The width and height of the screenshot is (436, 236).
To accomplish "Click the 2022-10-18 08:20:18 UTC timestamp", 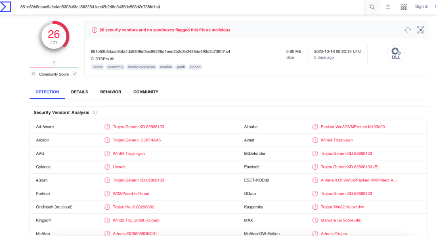I will tap(337, 51).
